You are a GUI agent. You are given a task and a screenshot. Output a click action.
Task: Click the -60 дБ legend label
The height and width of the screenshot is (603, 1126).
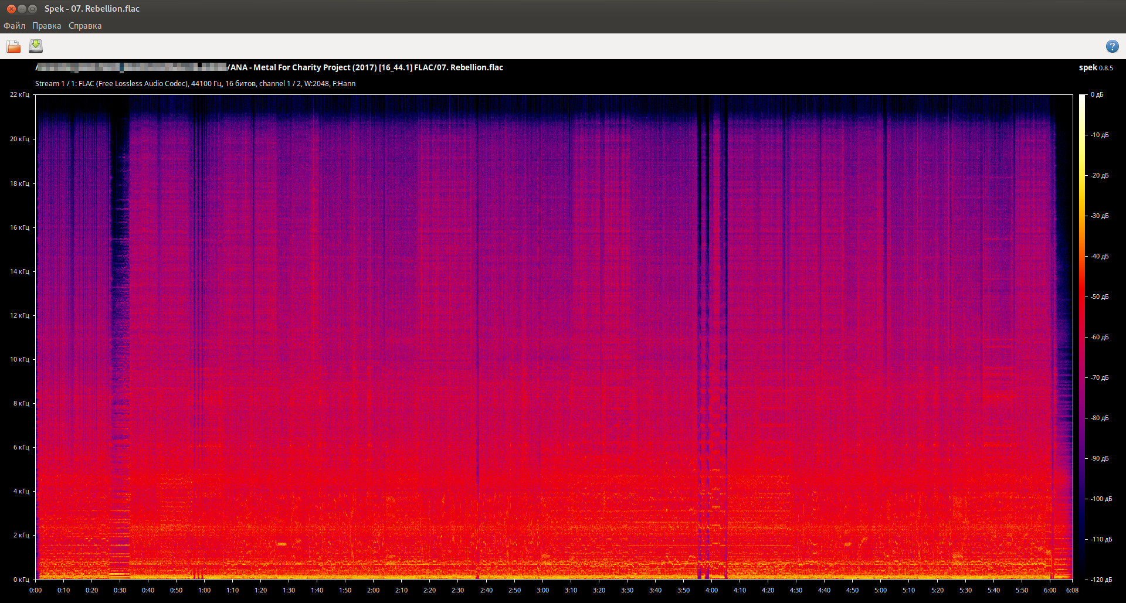point(1100,337)
